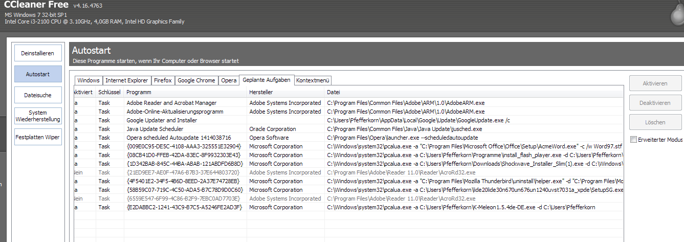684x242 pixels.
Task: Click the jusched.exe file path
Action: 405,129
